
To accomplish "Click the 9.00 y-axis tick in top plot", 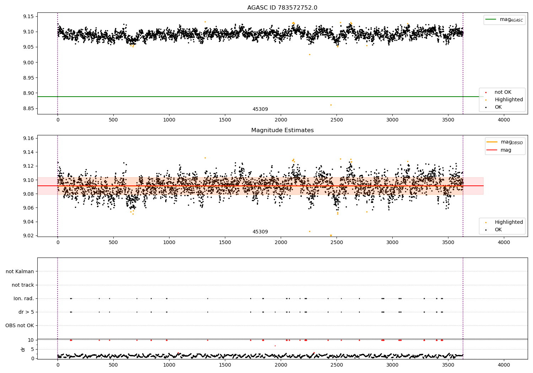I will pyautogui.click(x=28, y=63).
